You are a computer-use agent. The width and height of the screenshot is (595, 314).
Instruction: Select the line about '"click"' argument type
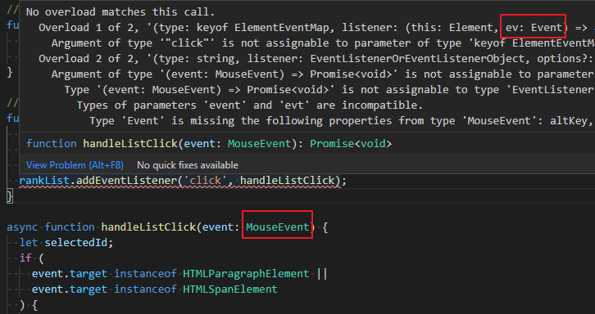323,43
